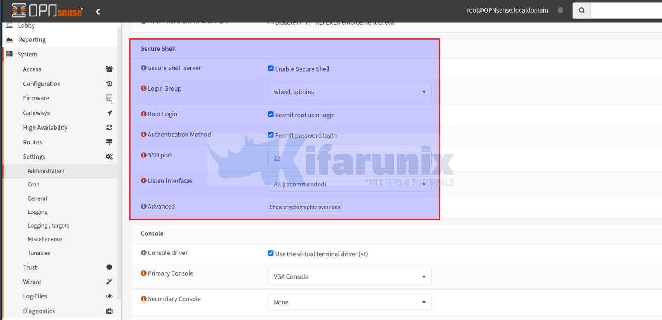Click the High Availability sync icon
662x320 pixels.
click(109, 127)
